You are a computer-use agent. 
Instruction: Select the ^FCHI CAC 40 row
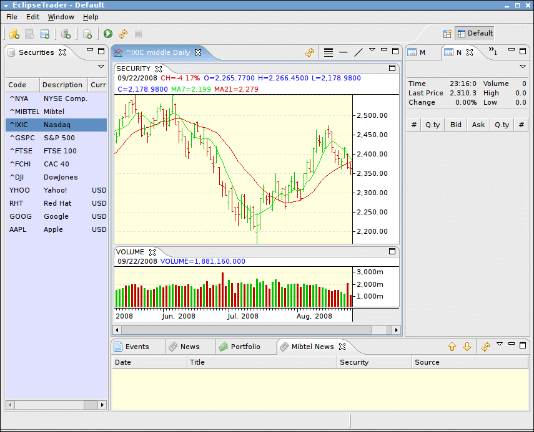click(56, 164)
